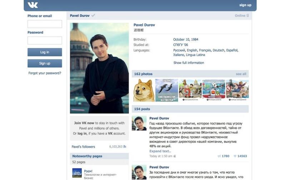
Task: Click the 52 pages count
Action: [x=79, y=162]
